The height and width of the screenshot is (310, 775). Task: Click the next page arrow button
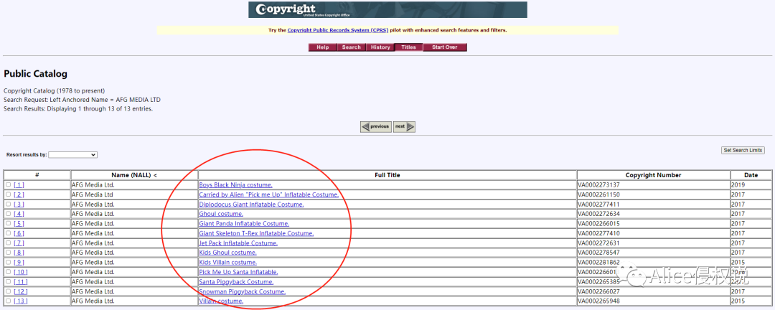tap(404, 126)
